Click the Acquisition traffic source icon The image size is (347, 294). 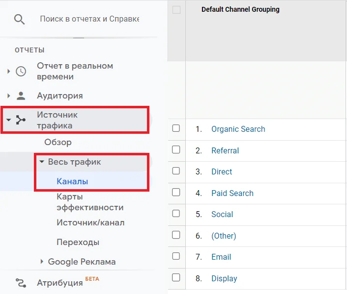[21, 120]
